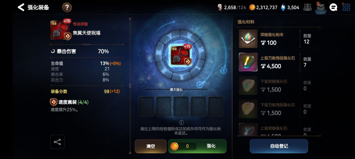This screenshot has width=355, height=159.
Task: Open the question mark help icon
Action: pos(67,8)
